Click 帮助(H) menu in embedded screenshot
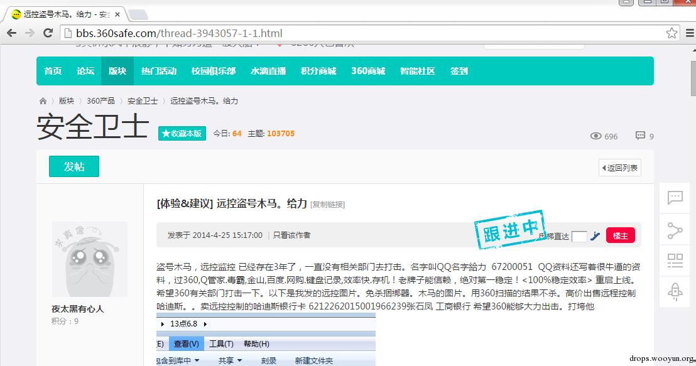The image size is (696, 366). click(256, 344)
